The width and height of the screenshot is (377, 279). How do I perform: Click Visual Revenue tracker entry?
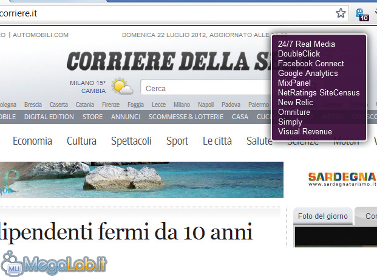coord(305,132)
